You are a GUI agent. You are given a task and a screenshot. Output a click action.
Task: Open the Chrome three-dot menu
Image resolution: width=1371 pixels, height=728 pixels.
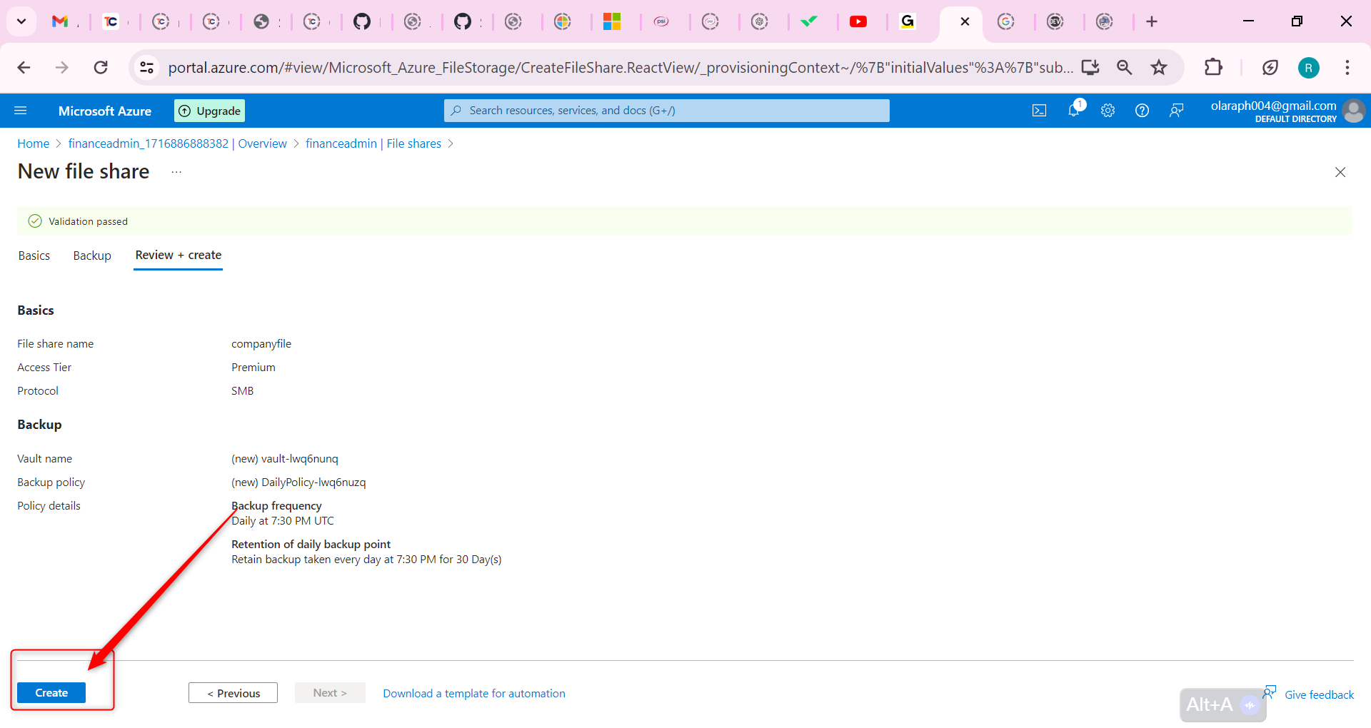point(1347,68)
